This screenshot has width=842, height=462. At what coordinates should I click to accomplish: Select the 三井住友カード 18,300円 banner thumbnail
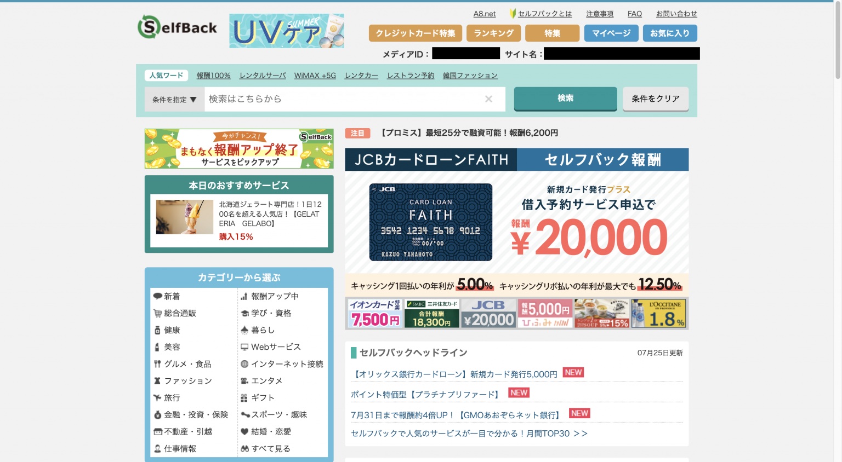coord(432,313)
